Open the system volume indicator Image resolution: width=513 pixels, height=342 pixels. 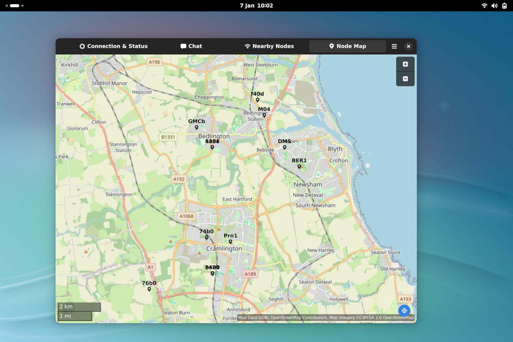[494, 6]
